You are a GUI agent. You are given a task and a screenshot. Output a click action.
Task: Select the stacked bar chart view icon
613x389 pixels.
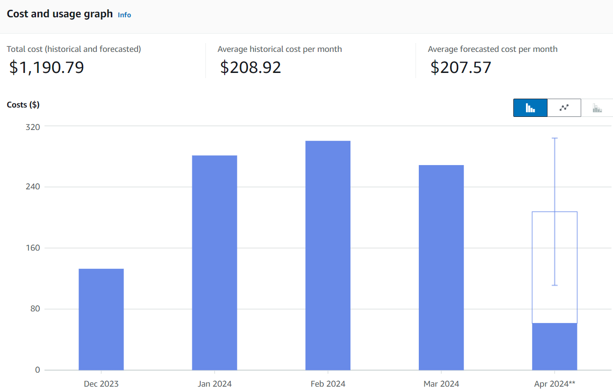(597, 108)
